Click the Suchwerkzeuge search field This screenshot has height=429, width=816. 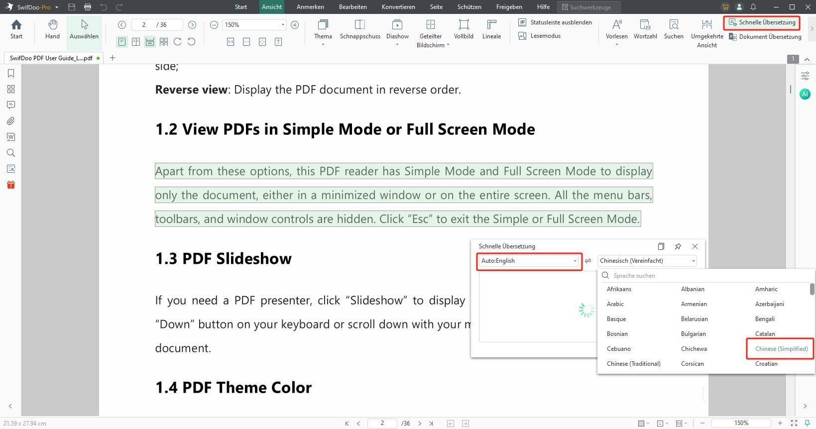589,7
